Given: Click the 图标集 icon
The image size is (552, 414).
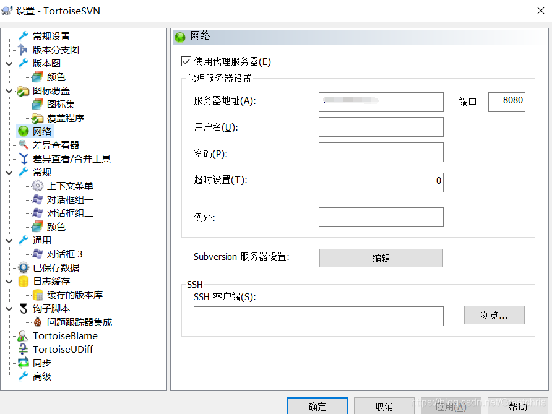Looking at the screenshot, I should tap(37, 104).
